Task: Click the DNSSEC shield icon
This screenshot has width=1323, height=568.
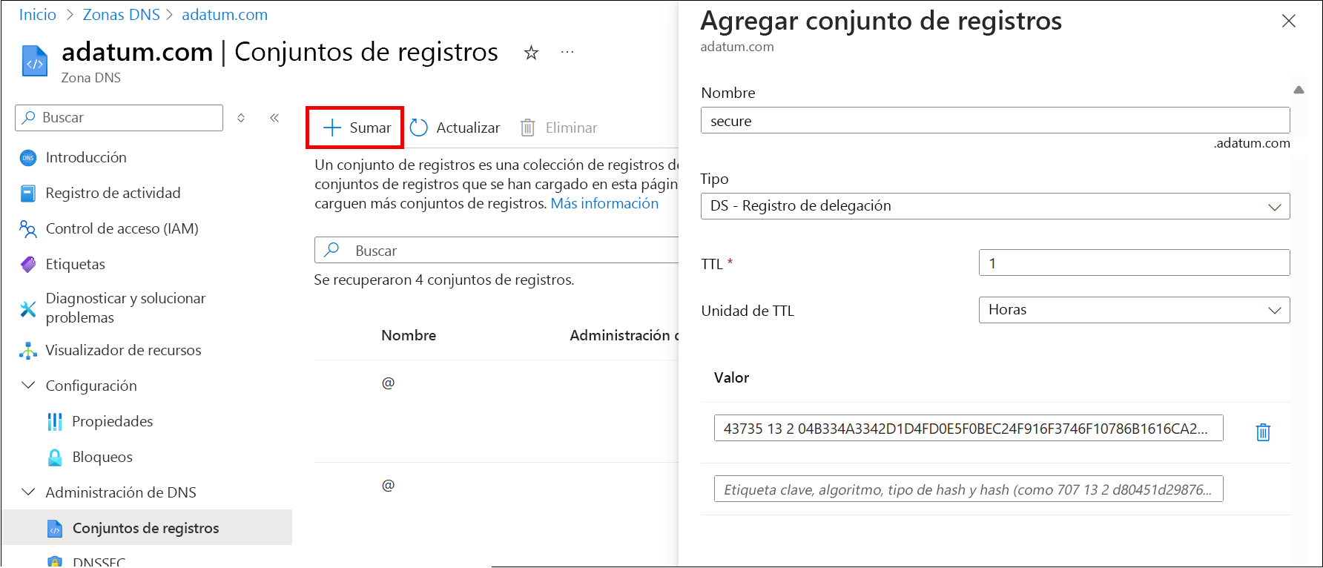Action: (55, 561)
